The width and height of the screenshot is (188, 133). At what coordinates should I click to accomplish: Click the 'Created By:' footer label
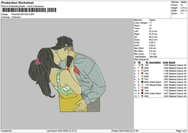(x=7, y=131)
